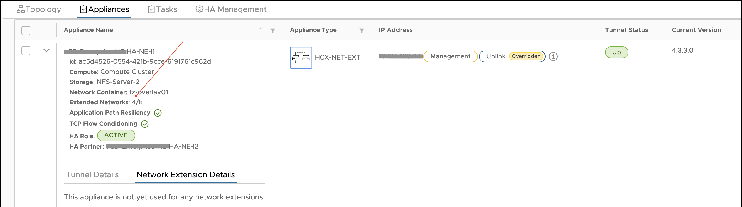Click the Up tunnel status badge
This screenshot has width=742, height=207.
tap(616, 52)
